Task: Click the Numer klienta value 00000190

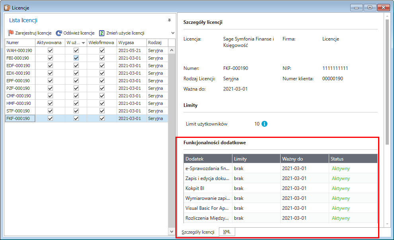Action: 333,79
